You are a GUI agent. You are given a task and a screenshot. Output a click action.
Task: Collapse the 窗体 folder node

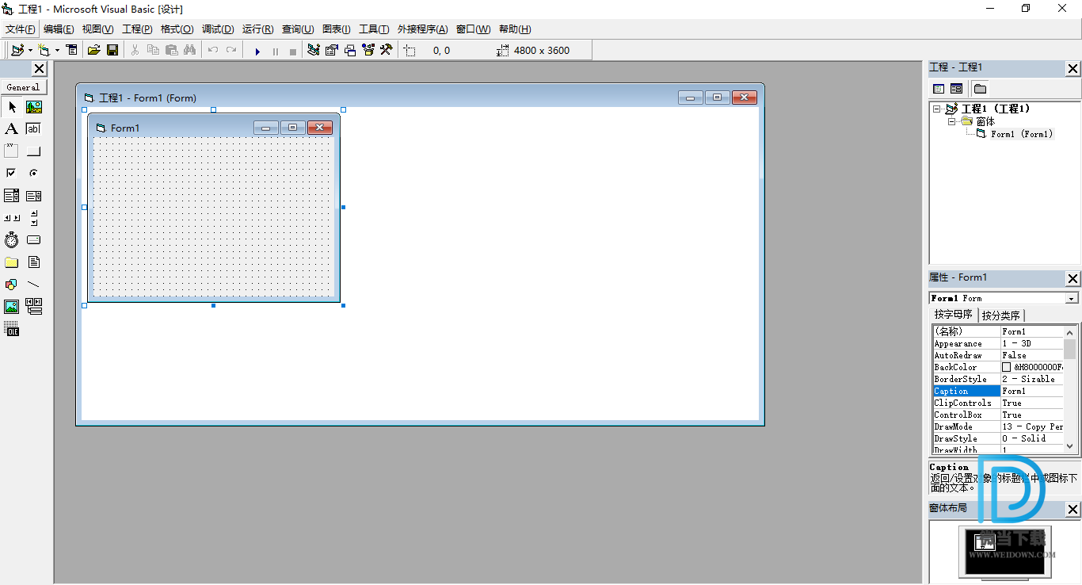coord(952,121)
